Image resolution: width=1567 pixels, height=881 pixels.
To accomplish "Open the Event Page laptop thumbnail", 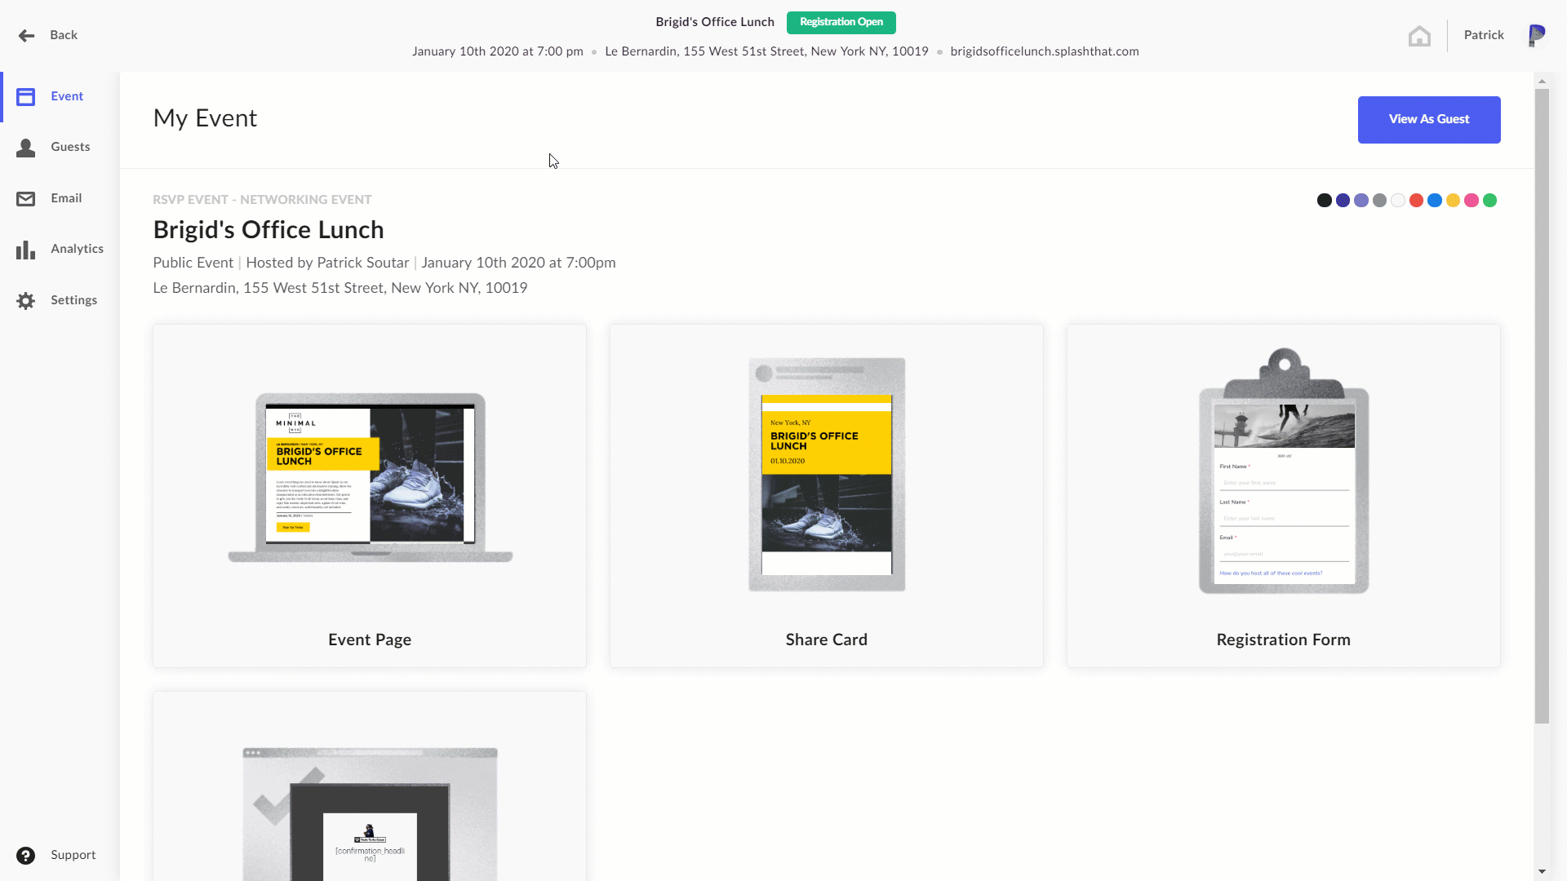I will click(370, 478).
